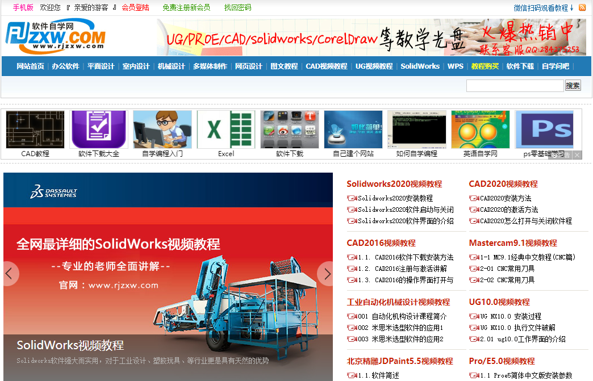Click the 找回密码 password recovery link
The height and width of the screenshot is (381, 593).
tap(239, 7)
